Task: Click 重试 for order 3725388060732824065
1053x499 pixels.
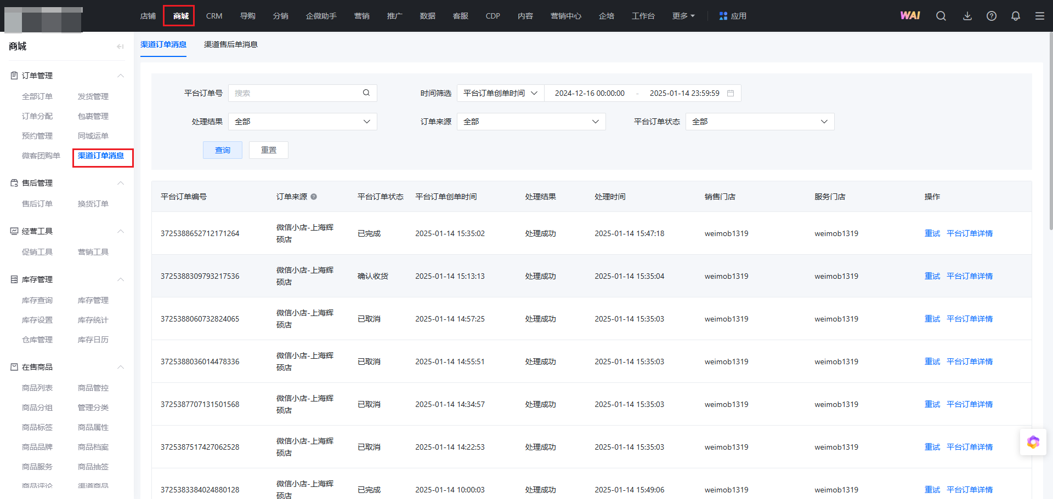Action: 932,319
